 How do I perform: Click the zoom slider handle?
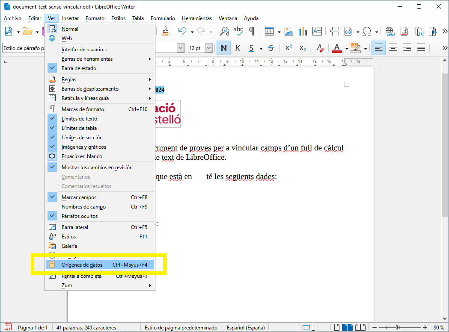coord(398,327)
